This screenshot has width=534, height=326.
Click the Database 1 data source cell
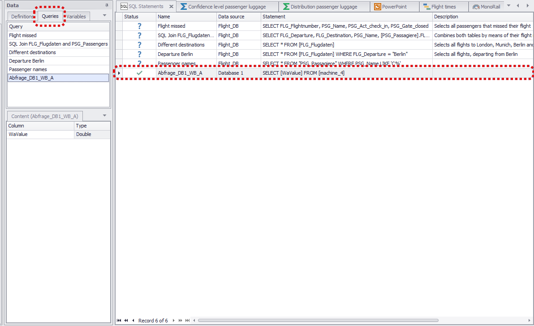coord(239,73)
